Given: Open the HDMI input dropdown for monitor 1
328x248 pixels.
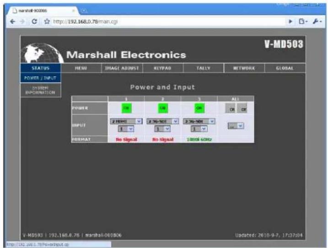Looking at the screenshot, I should click(x=126, y=121).
